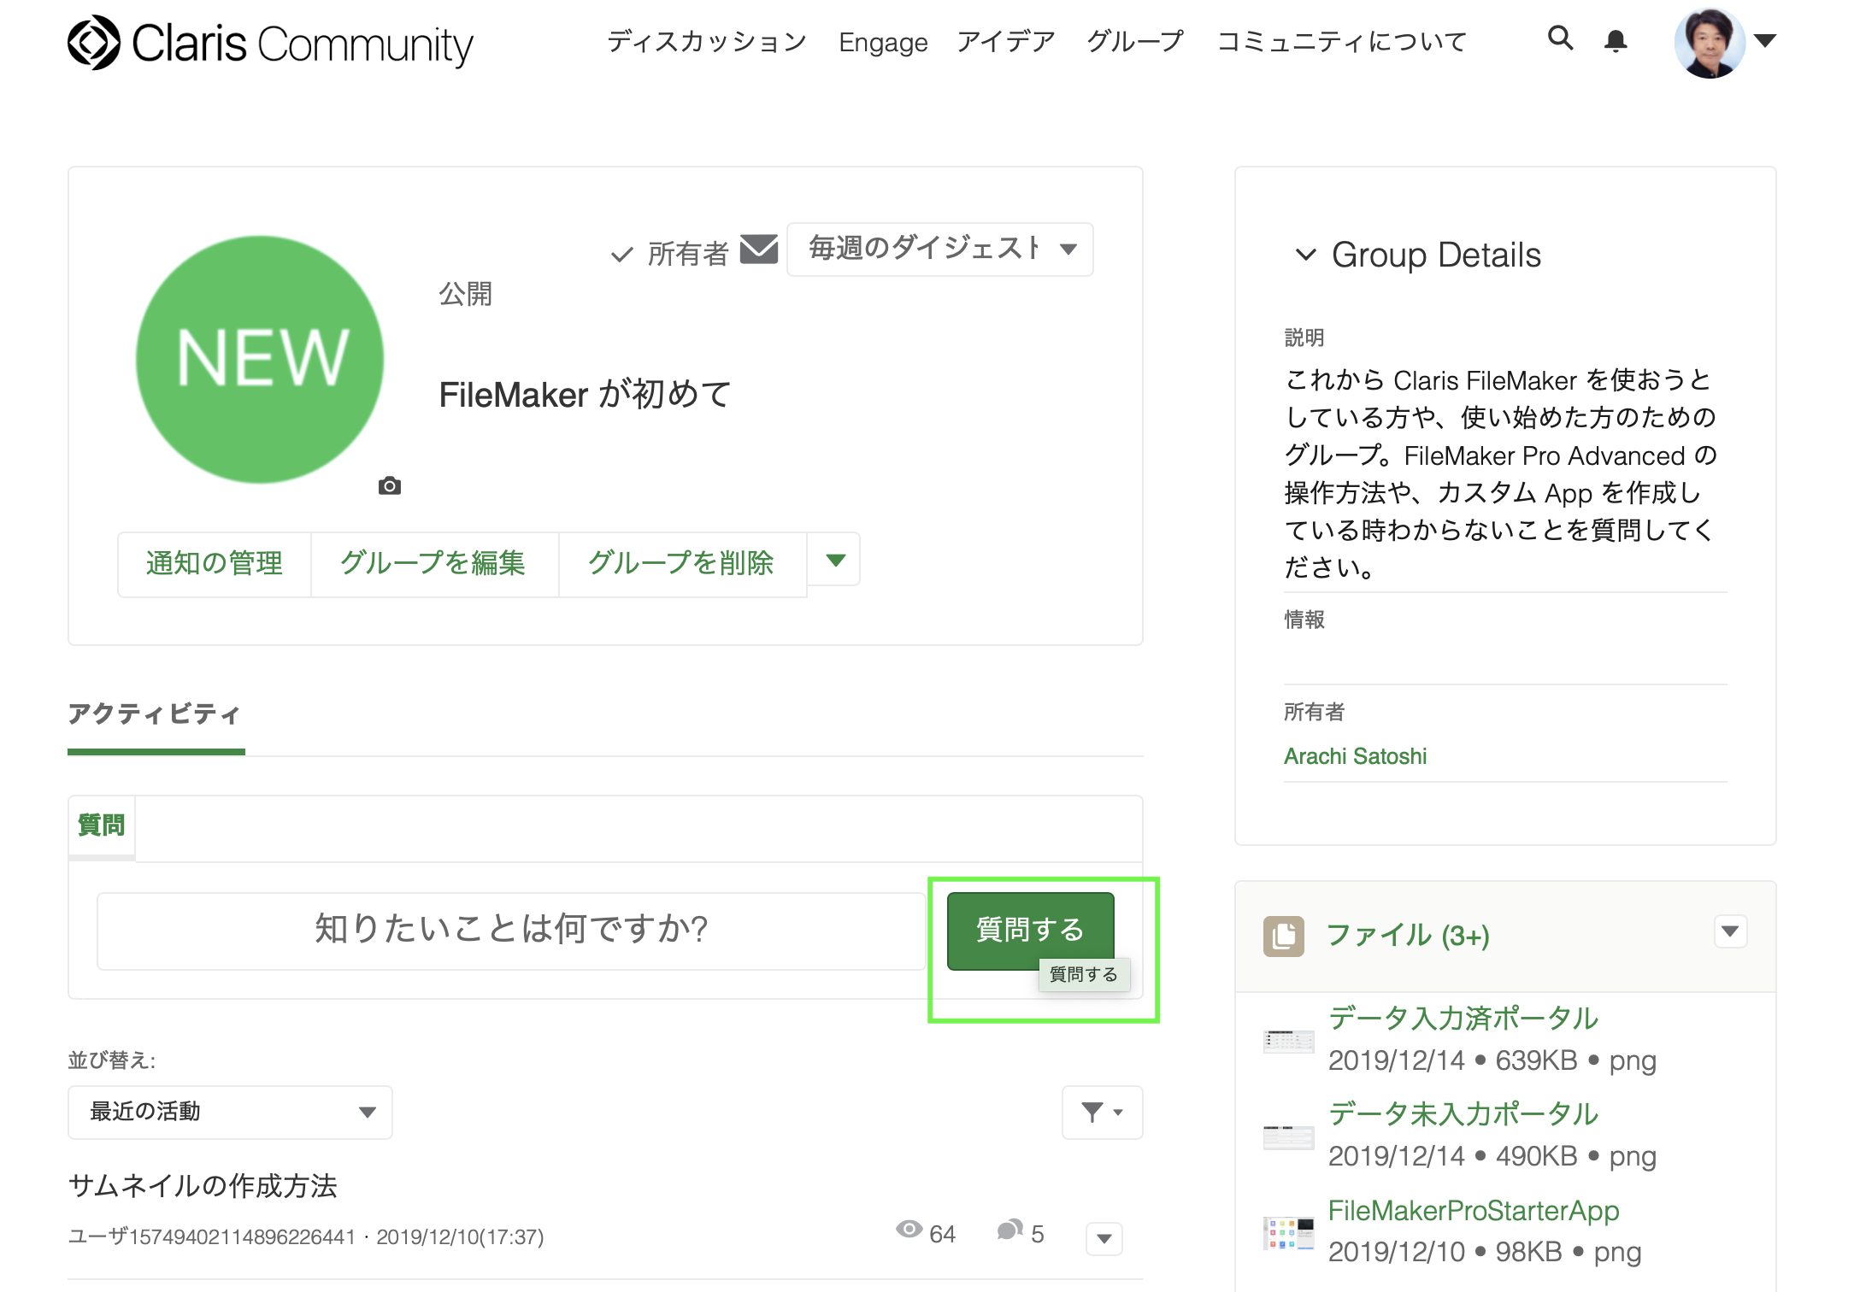This screenshot has width=1860, height=1292.
Task: Open the ファイル panel dropdown arrow
Action: 1730,931
